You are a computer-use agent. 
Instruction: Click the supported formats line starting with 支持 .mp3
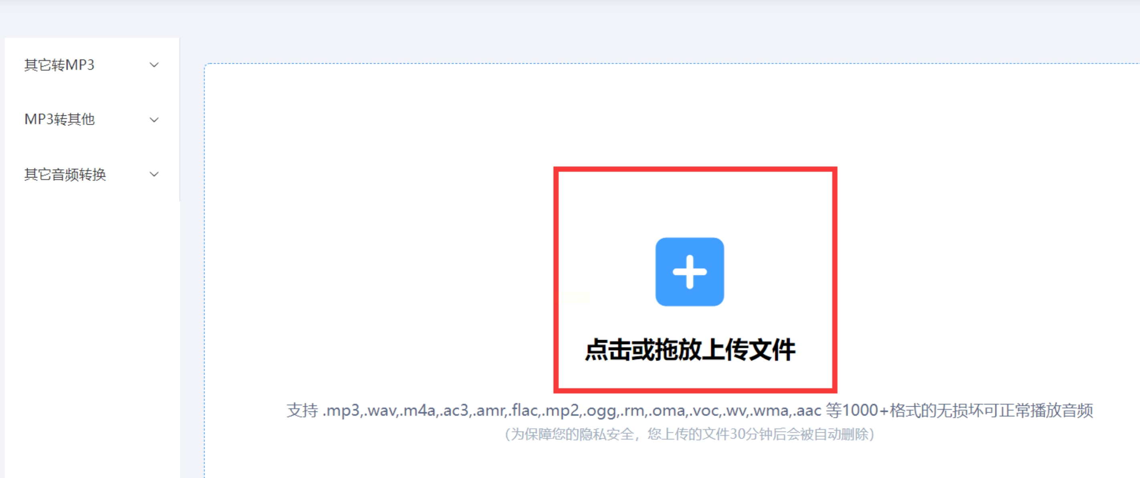click(x=690, y=411)
